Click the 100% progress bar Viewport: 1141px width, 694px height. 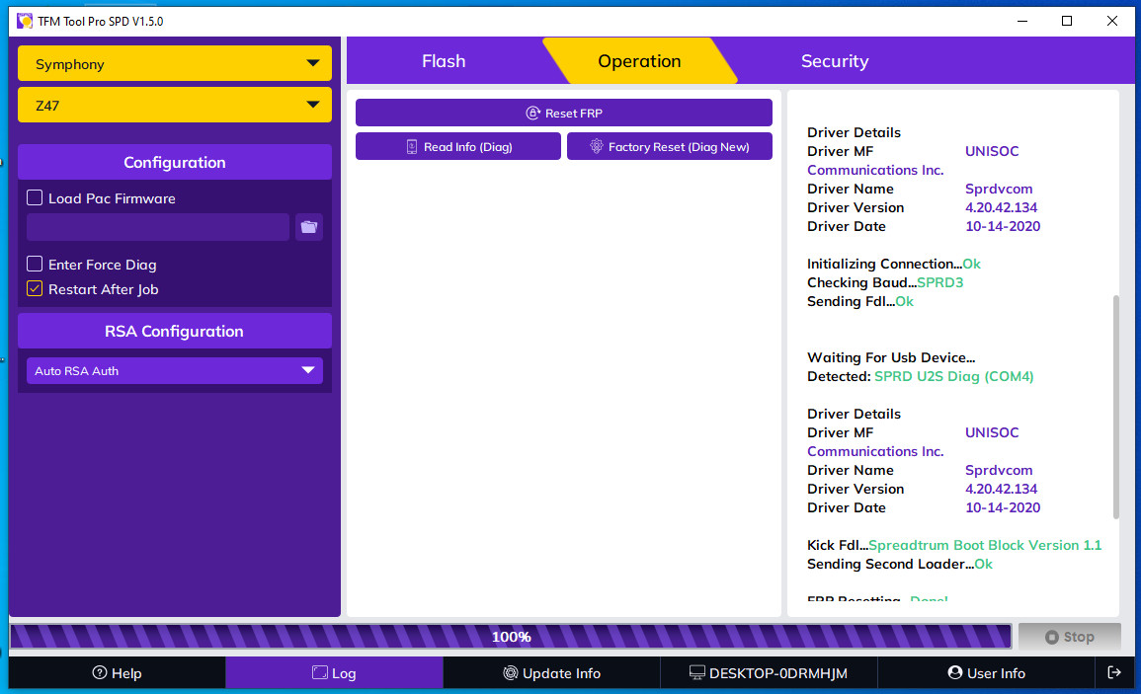pos(511,637)
